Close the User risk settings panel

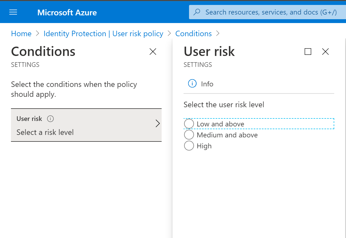(325, 52)
